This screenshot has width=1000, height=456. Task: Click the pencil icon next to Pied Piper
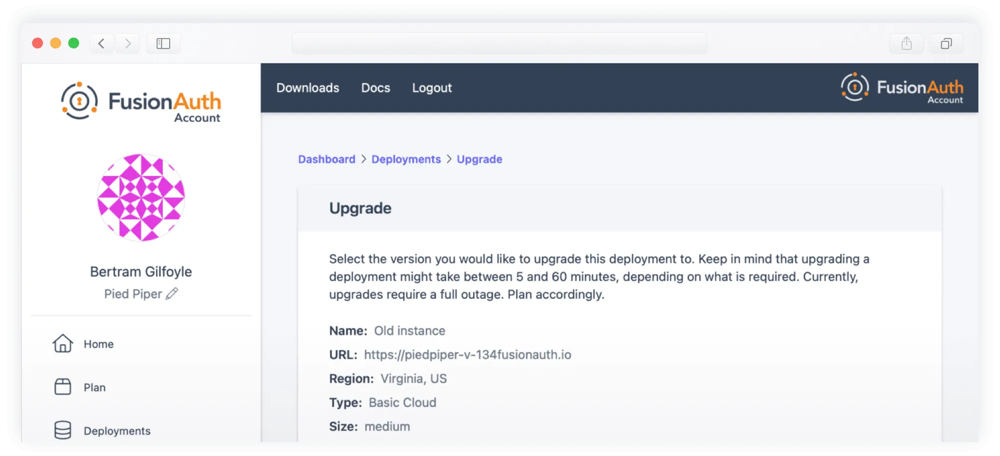tap(172, 293)
